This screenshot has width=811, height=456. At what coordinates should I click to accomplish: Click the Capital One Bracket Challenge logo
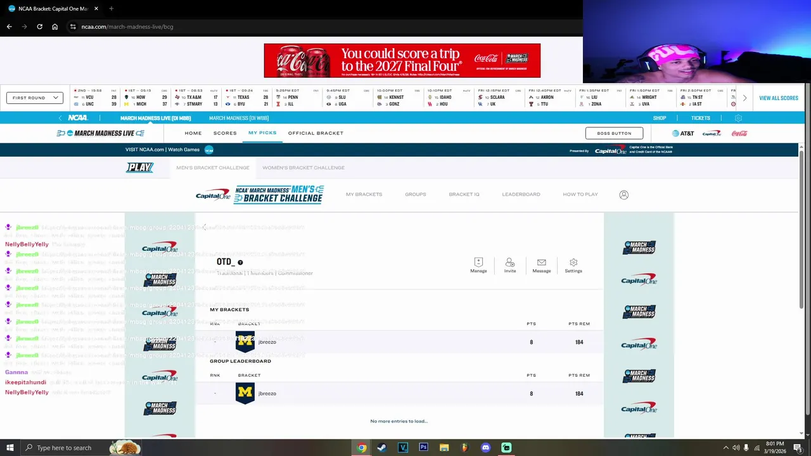pos(260,194)
